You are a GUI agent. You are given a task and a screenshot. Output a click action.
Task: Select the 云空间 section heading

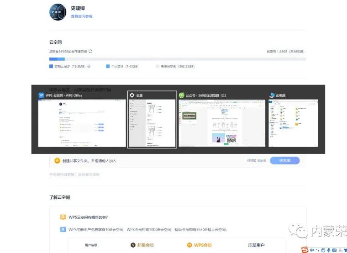[55, 42]
